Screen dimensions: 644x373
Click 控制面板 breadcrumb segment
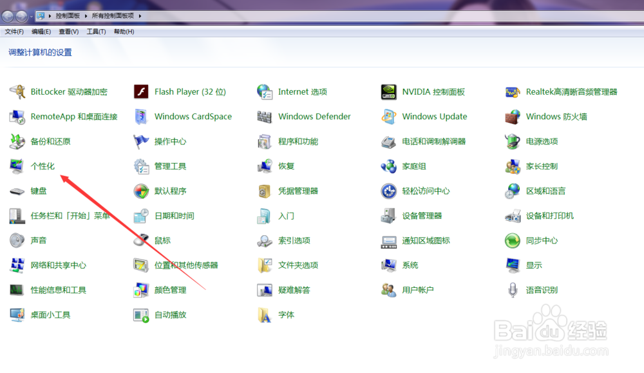click(x=68, y=15)
